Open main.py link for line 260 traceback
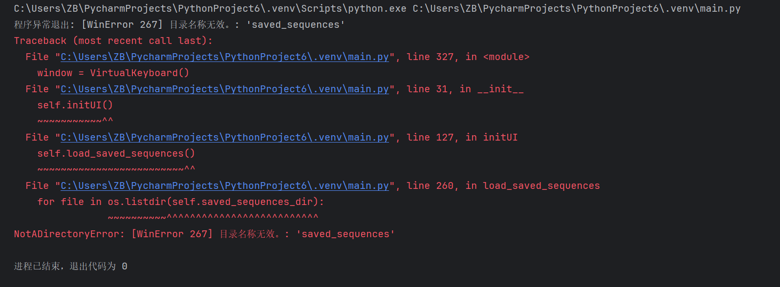 (224, 186)
